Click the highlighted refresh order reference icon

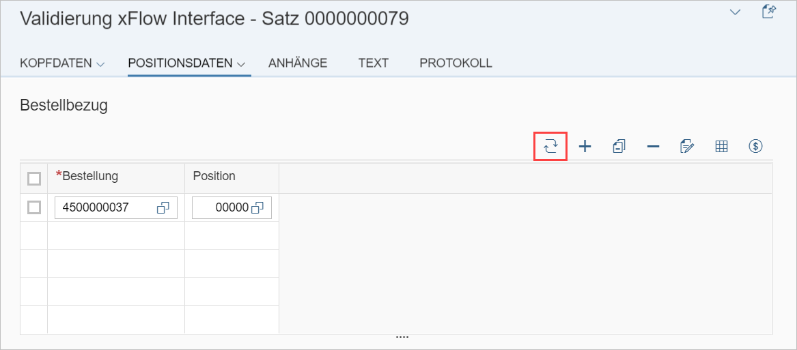tap(550, 146)
